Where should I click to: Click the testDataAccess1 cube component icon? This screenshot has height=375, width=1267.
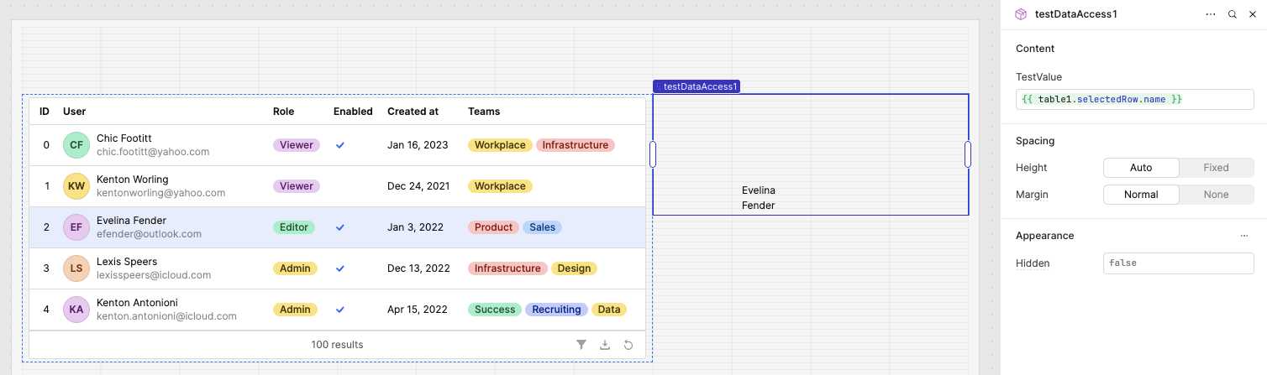tap(1021, 14)
